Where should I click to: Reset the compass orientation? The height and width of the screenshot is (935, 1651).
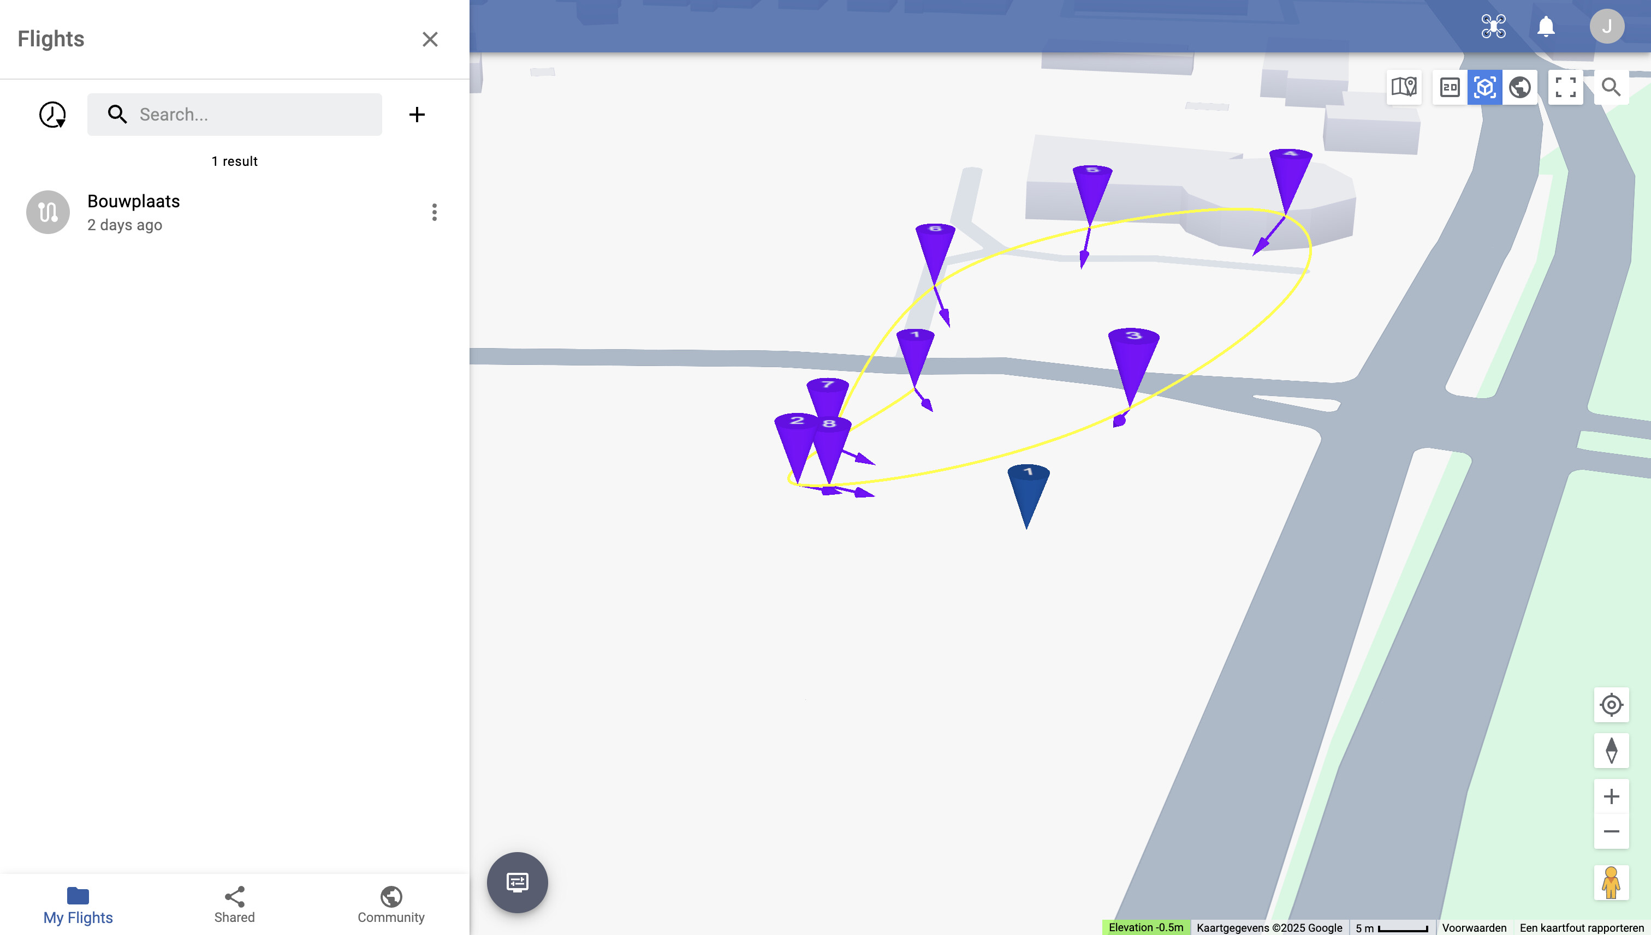coord(1611,750)
